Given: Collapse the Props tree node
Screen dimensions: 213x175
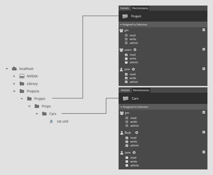Looking at the screenshot, I should 29,106.
